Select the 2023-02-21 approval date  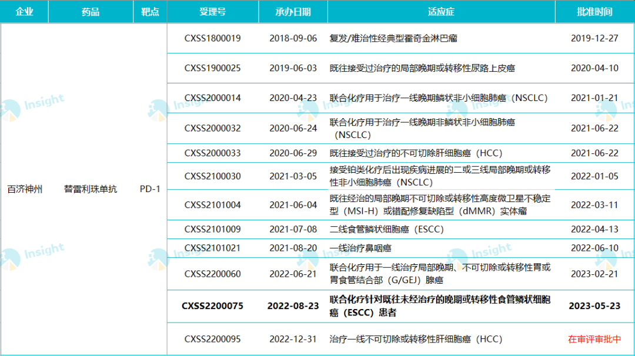click(x=594, y=274)
